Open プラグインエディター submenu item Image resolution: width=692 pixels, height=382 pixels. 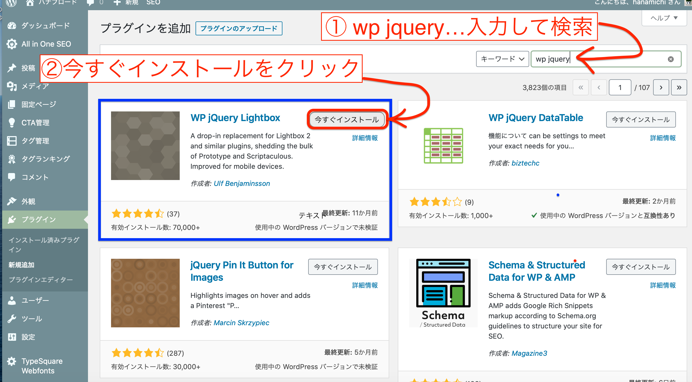[41, 279]
